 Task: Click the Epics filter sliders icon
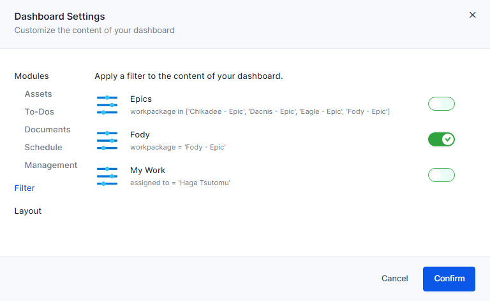point(107,104)
